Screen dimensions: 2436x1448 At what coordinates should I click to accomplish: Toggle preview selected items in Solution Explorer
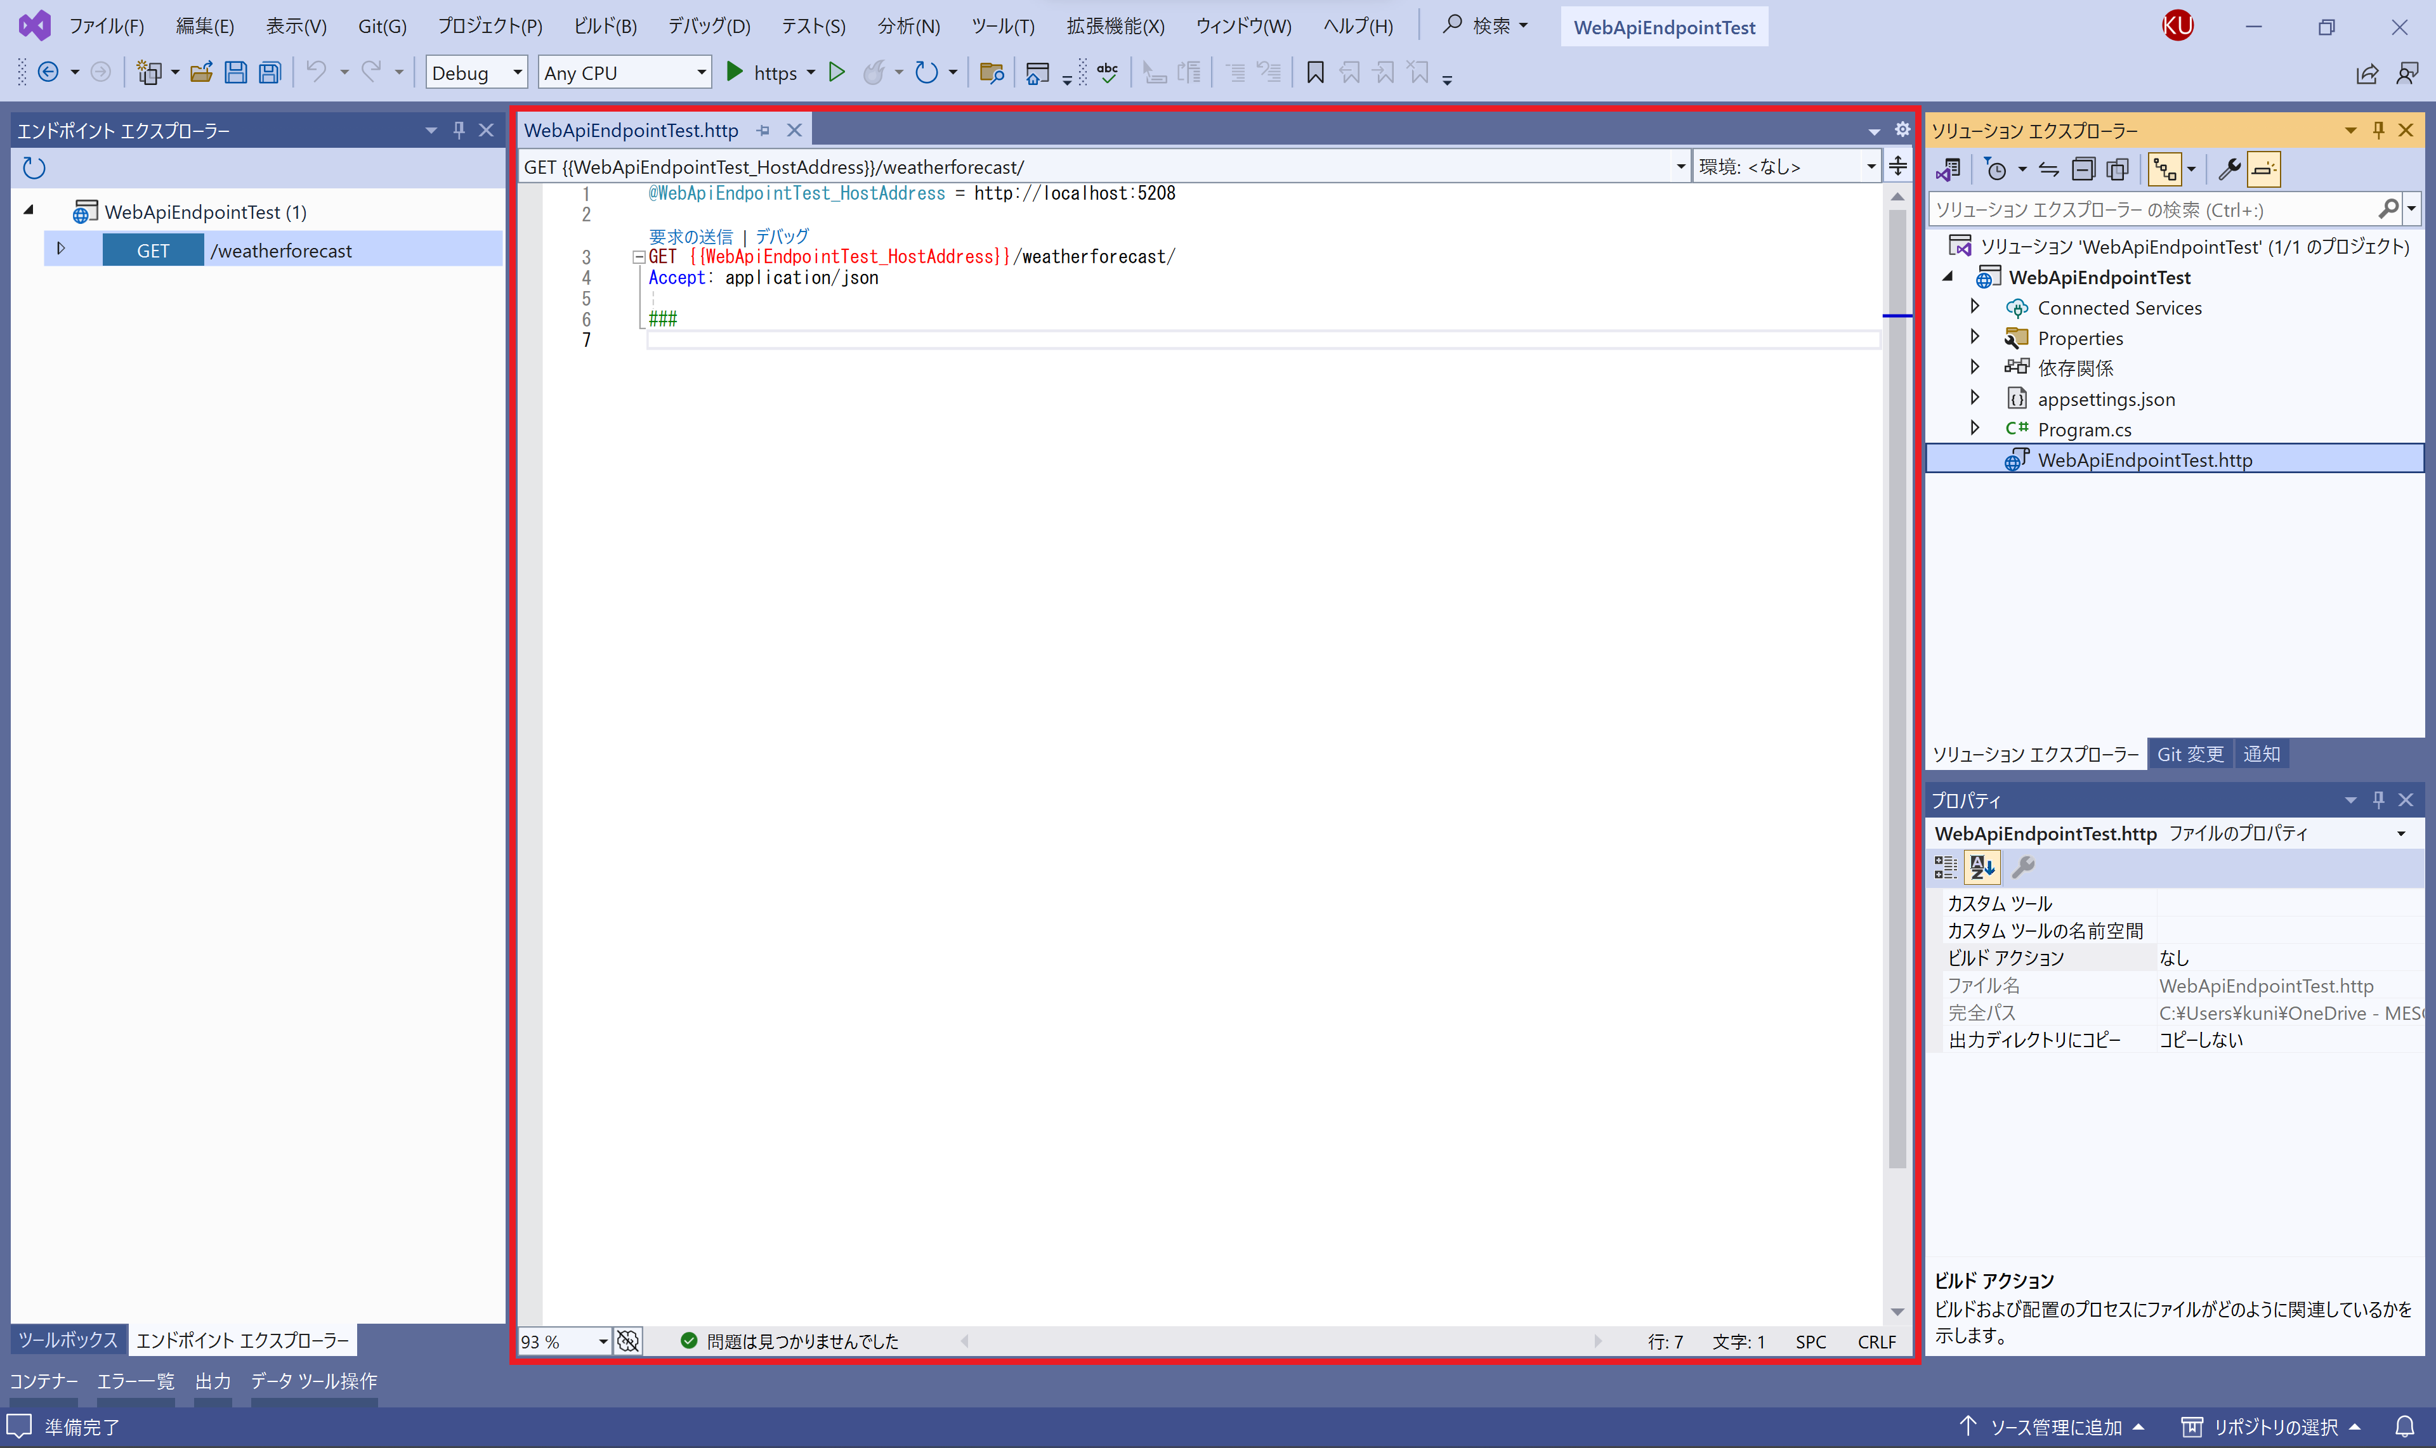[2263, 170]
